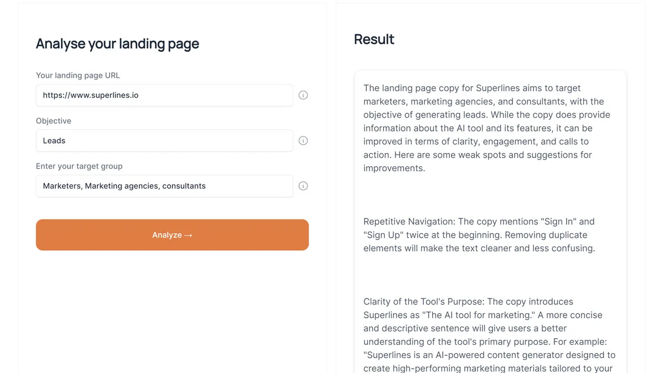Image resolution: width=664 pixels, height=373 pixels.
Task: Click the quoted "The AI tool for marketing" phrase
Action: coord(477,315)
